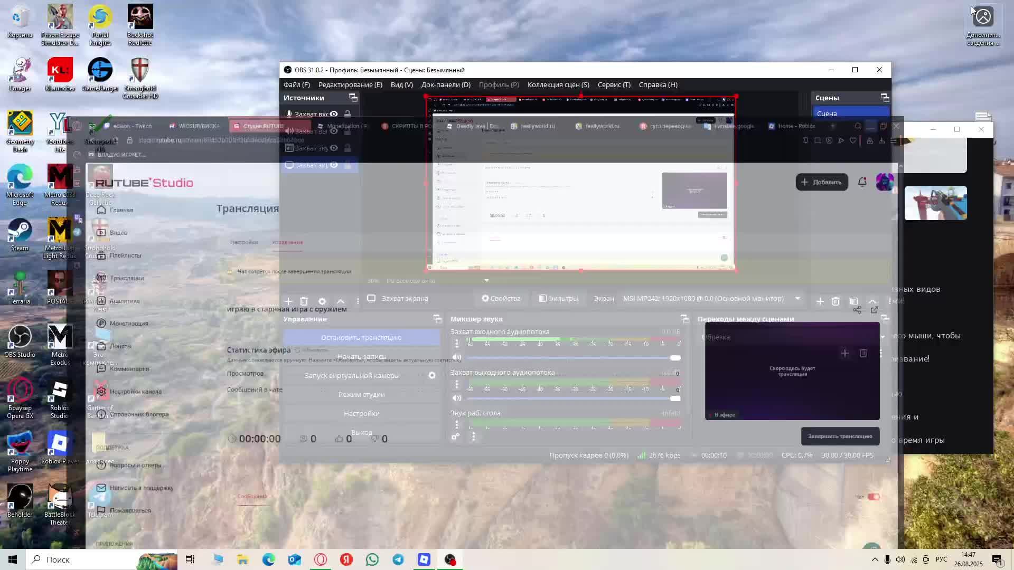Add a scene with plus icon
Viewport: 1014px width, 570px height.
click(820, 301)
